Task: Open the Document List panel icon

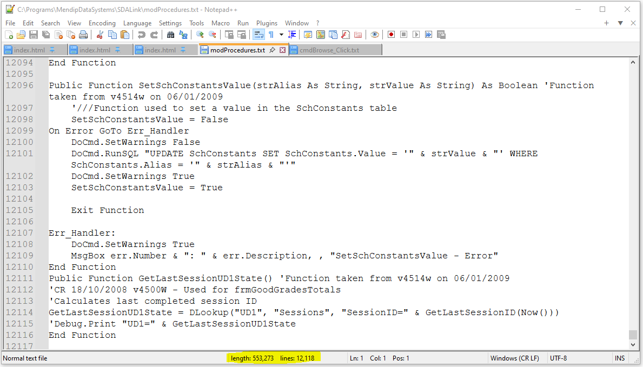Action: 333,35
